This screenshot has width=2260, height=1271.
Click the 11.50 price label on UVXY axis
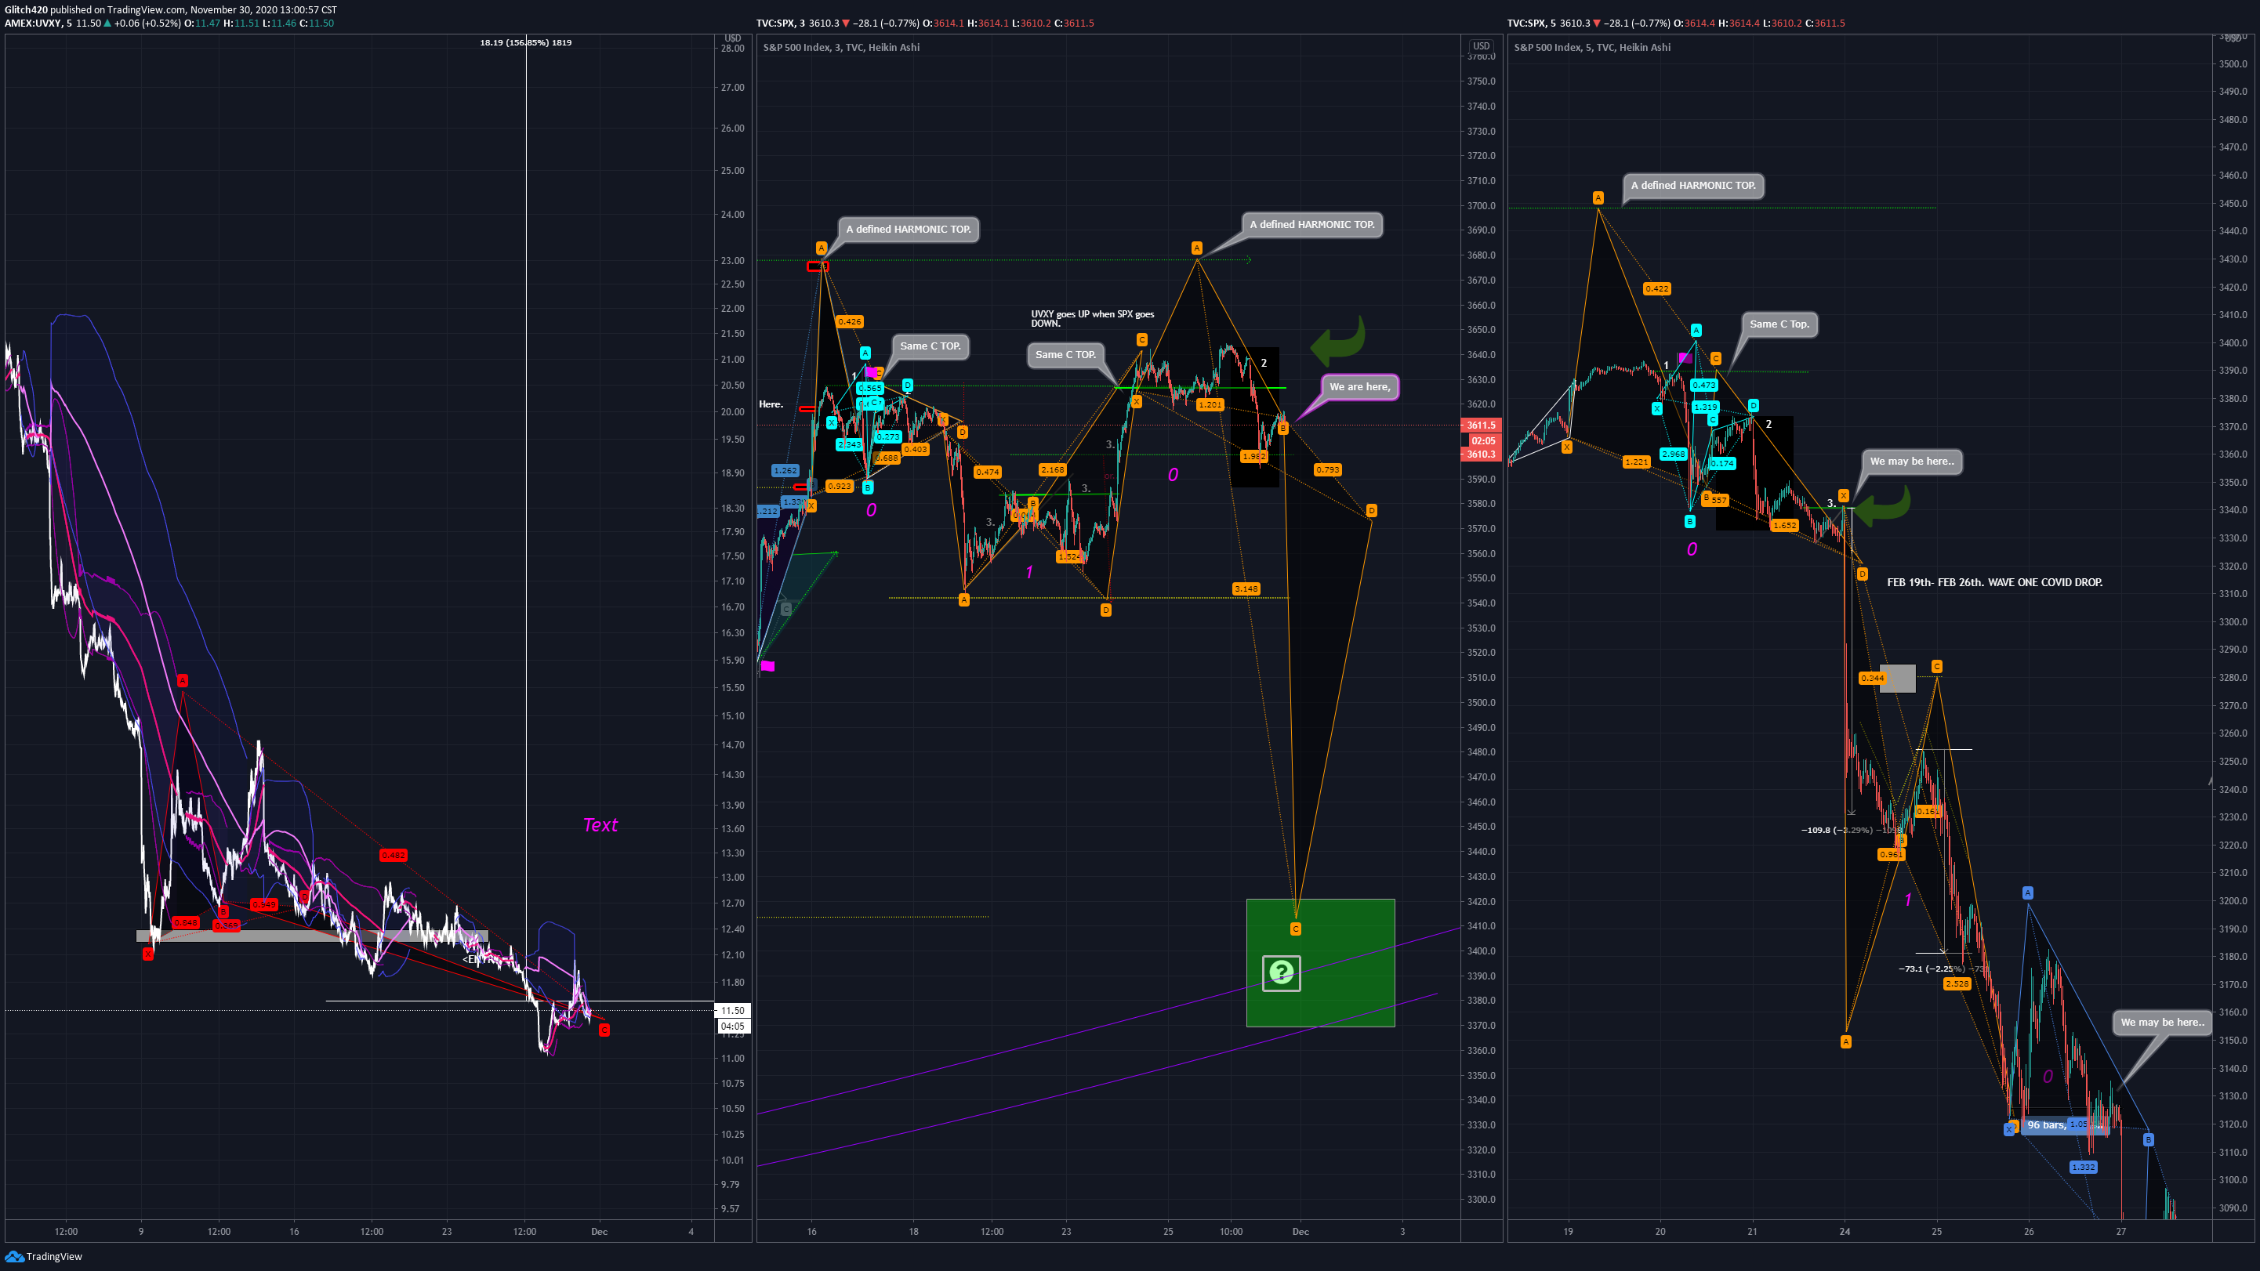(x=733, y=1011)
